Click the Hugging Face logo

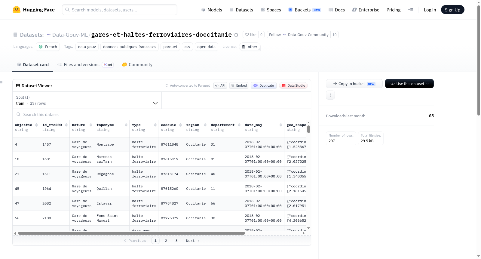34,10
